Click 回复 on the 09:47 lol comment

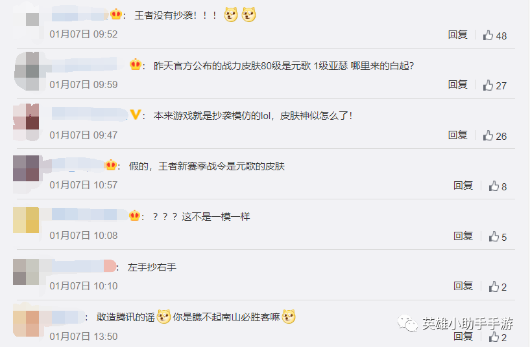tap(457, 135)
